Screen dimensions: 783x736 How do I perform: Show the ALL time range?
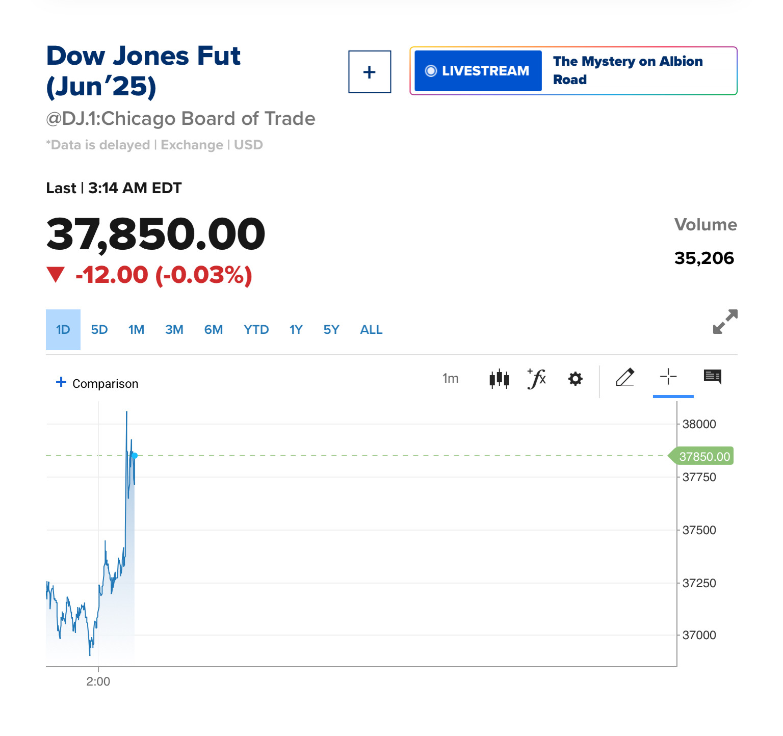[371, 330]
